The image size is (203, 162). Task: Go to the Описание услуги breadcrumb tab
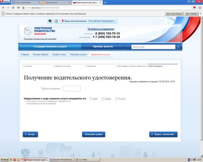click(x=78, y=55)
